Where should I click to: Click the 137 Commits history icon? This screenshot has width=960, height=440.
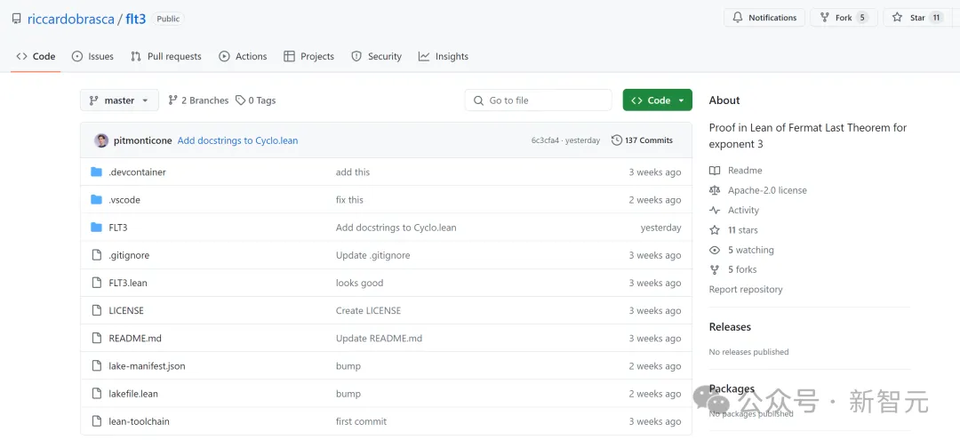pos(617,140)
